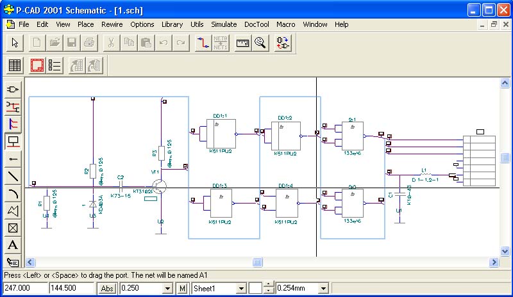Open the View menu

click(63, 24)
